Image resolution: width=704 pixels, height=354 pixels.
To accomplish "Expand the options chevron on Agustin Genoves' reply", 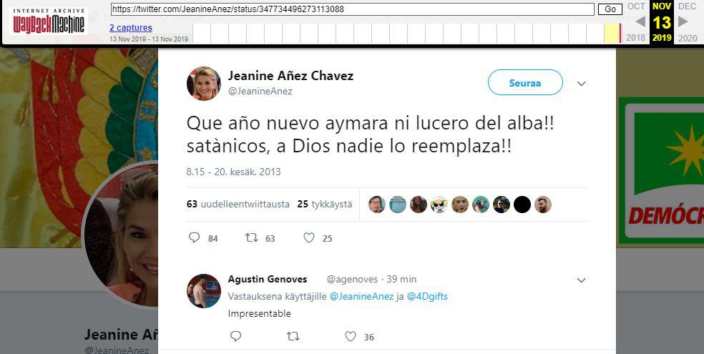I will coord(582,280).
